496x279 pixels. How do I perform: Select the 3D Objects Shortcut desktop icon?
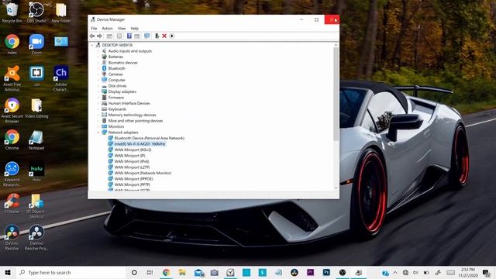(36, 206)
